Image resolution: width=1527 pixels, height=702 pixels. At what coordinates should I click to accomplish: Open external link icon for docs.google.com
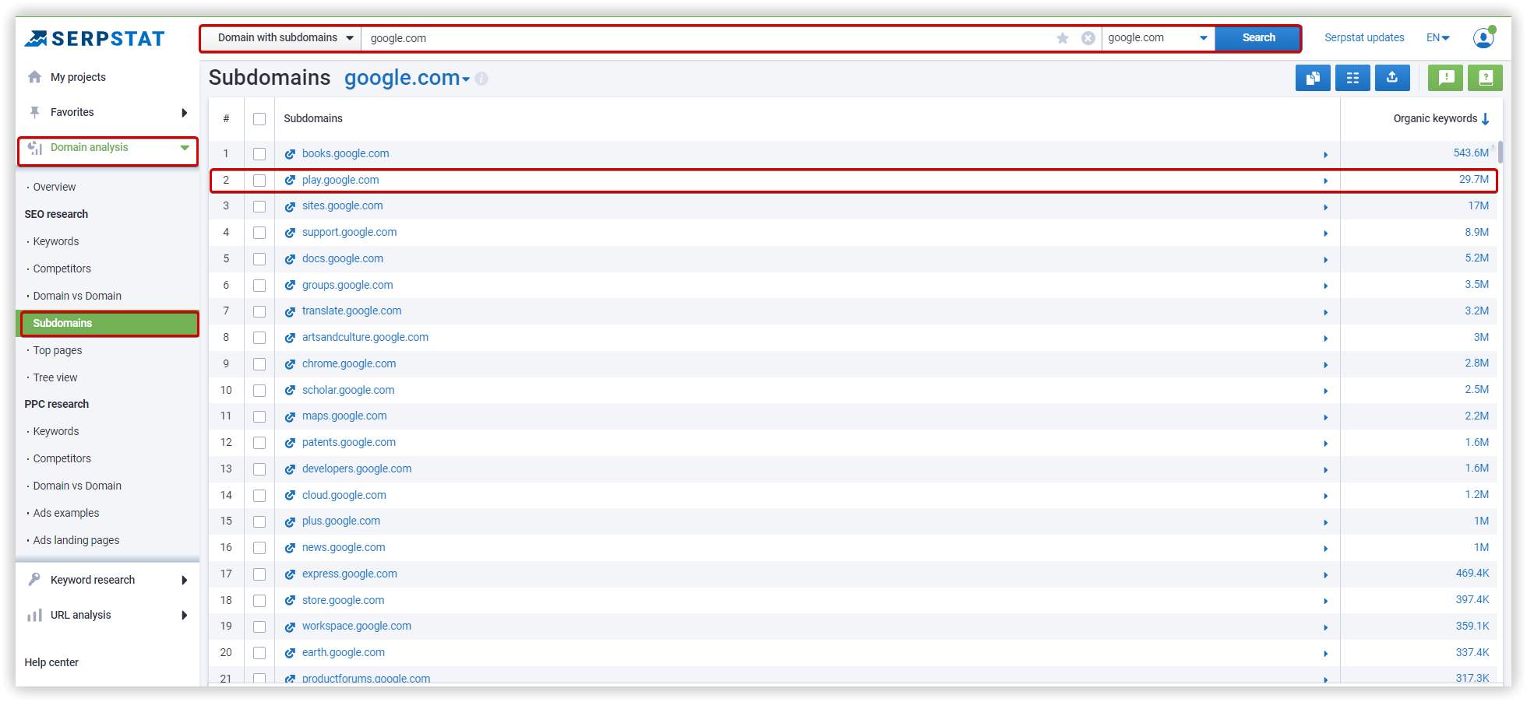pyautogui.click(x=290, y=259)
